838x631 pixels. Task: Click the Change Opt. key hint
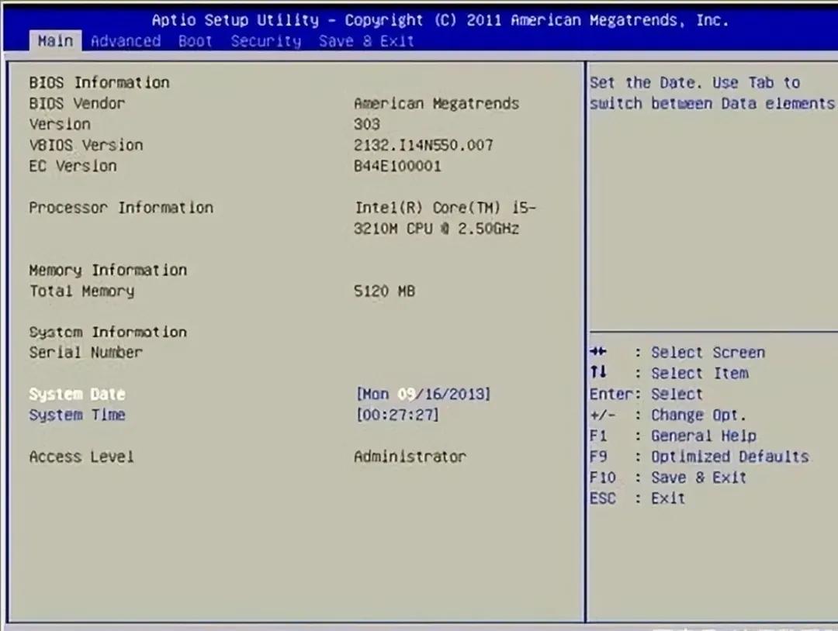[x=668, y=415]
